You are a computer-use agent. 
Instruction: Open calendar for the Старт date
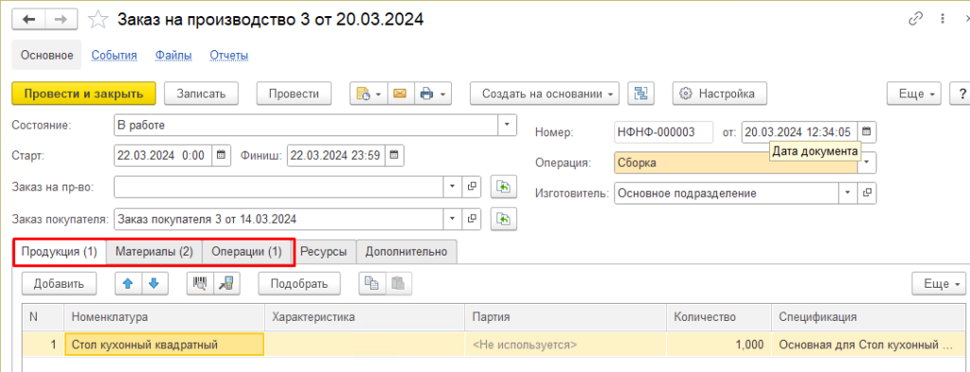tap(221, 155)
